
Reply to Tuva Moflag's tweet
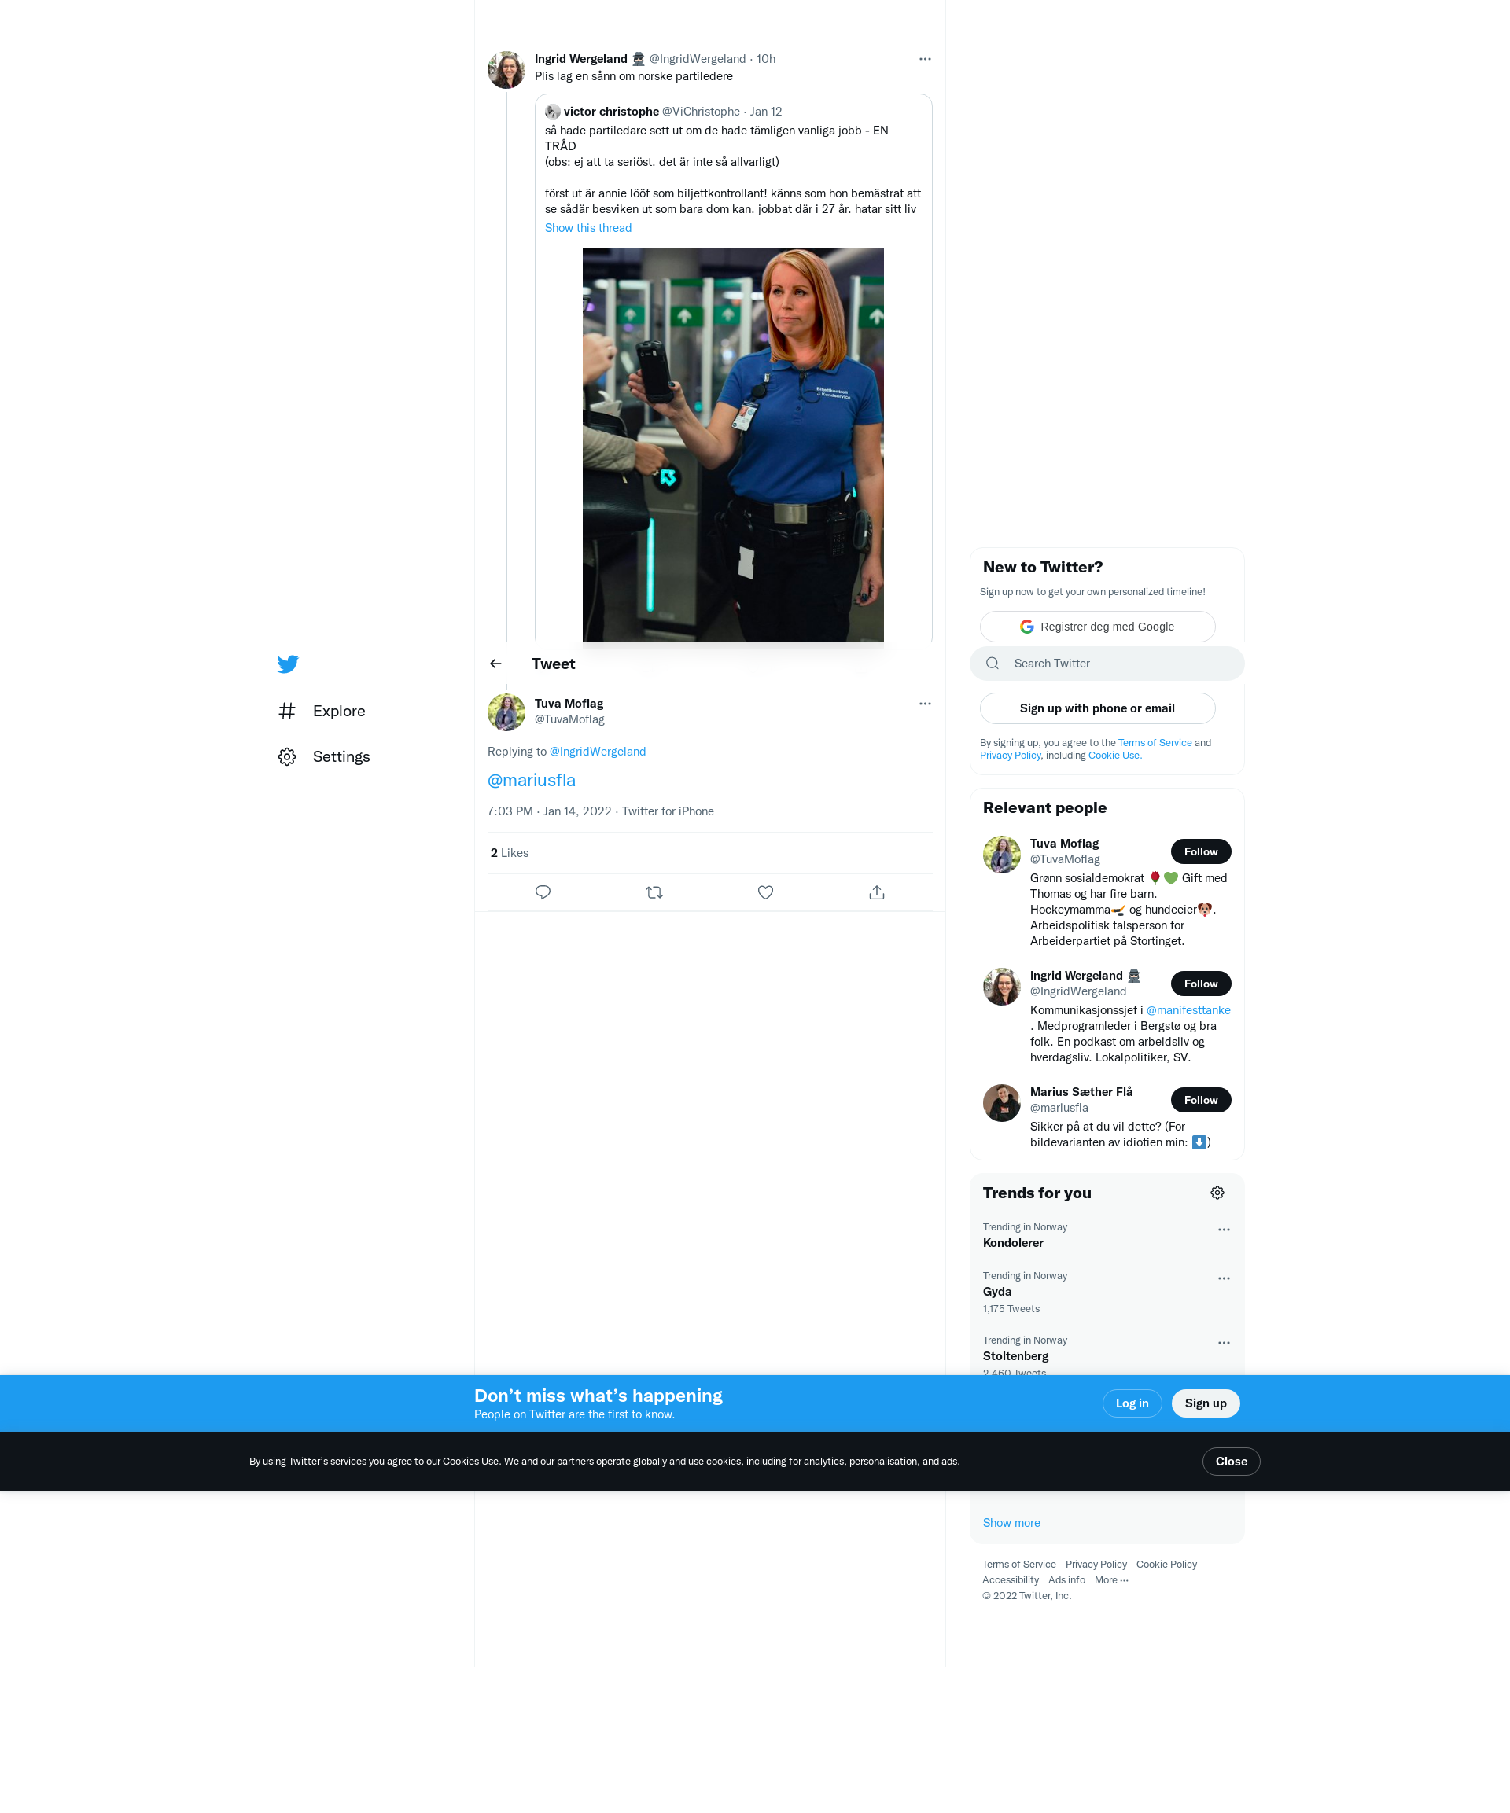543,892
